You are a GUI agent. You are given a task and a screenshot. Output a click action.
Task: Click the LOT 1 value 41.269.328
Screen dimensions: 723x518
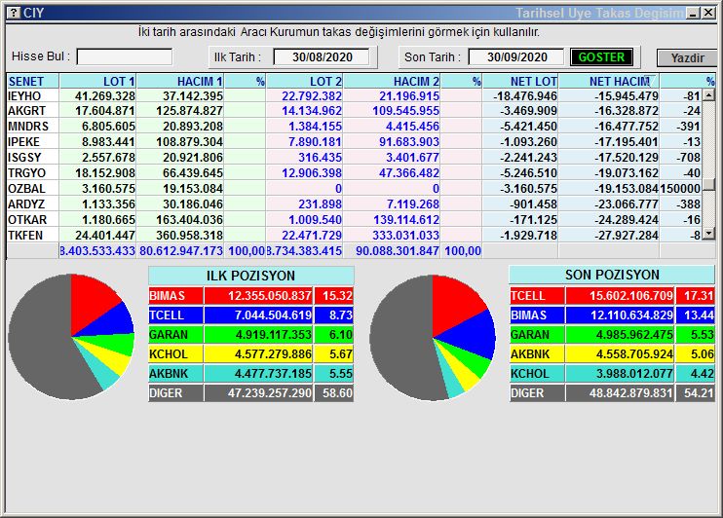coord(105,95)
